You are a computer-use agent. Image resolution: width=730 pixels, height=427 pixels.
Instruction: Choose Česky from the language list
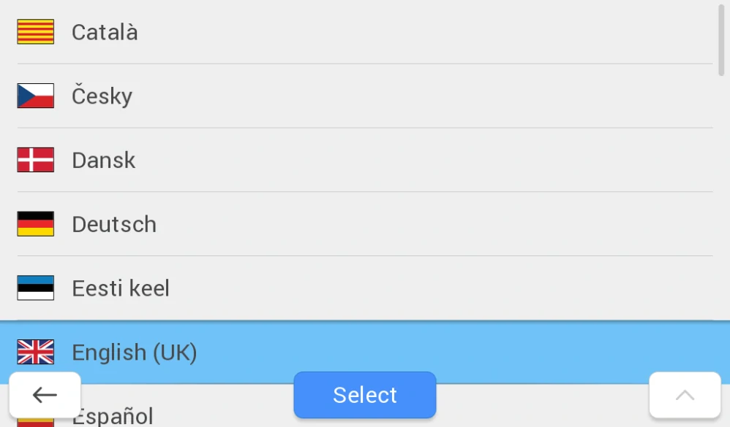tap(102, 96)
